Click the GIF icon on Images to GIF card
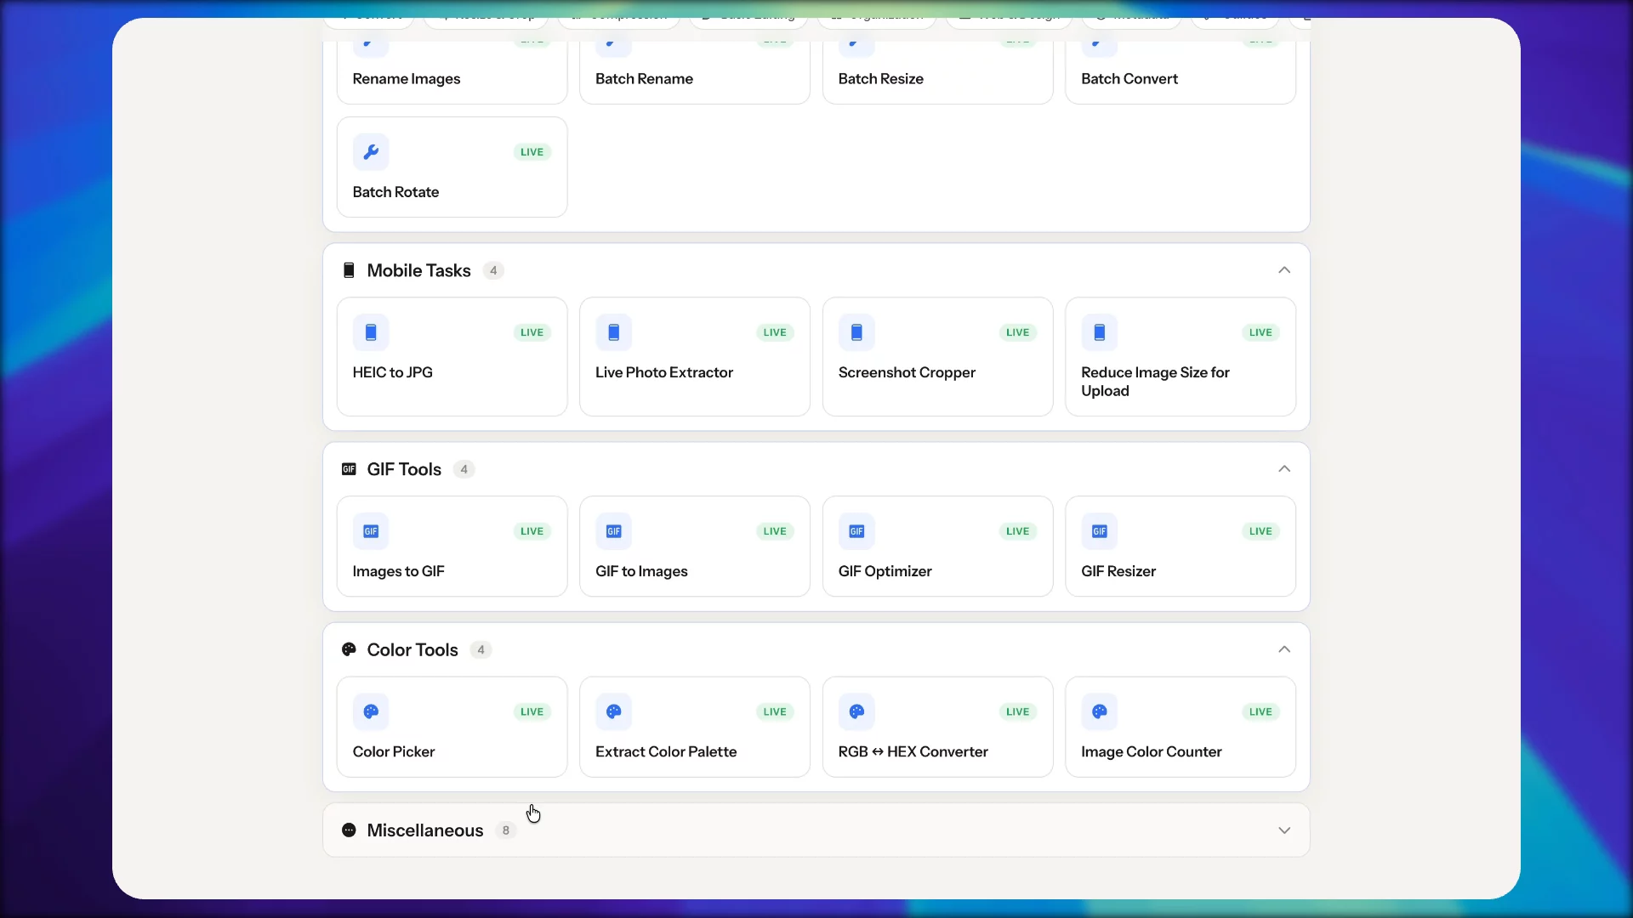 pos(371,531)
